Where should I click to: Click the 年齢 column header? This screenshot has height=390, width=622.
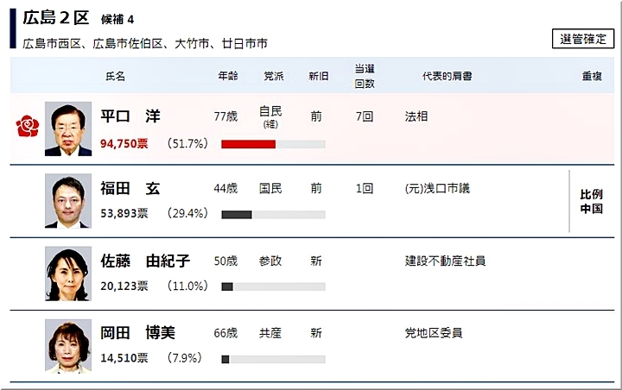[228, 76]
